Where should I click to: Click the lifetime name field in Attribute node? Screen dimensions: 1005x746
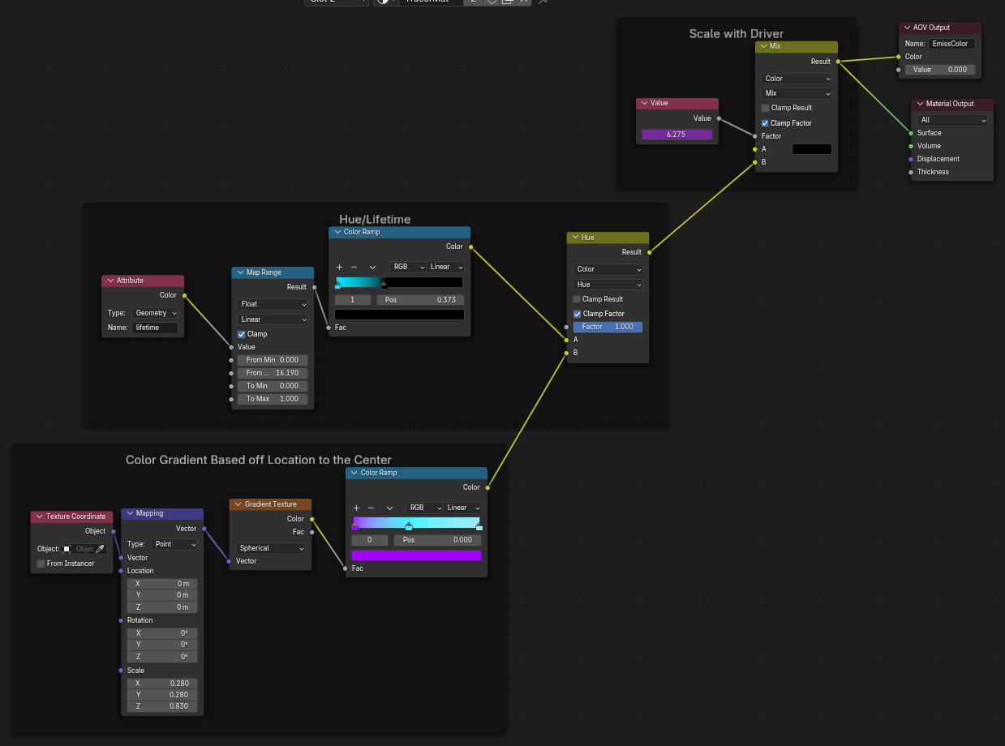coord(155,328)
